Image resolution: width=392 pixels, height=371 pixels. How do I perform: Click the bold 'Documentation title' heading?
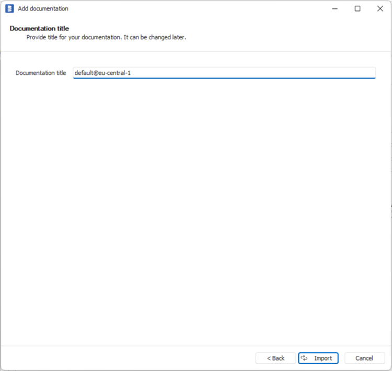pos(39,28)
